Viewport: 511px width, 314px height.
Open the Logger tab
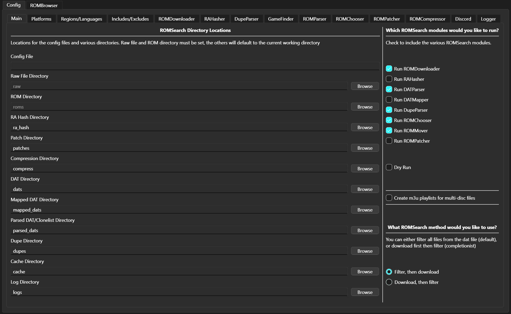[488, 19]
